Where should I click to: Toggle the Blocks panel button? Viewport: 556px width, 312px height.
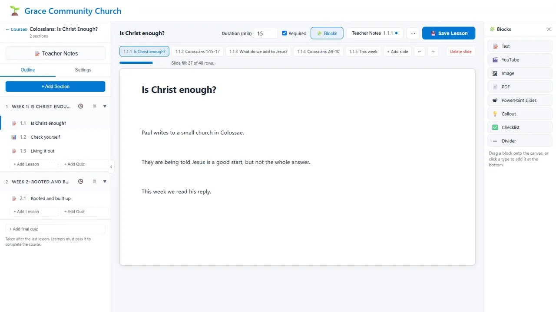click(x=327, y=33)
